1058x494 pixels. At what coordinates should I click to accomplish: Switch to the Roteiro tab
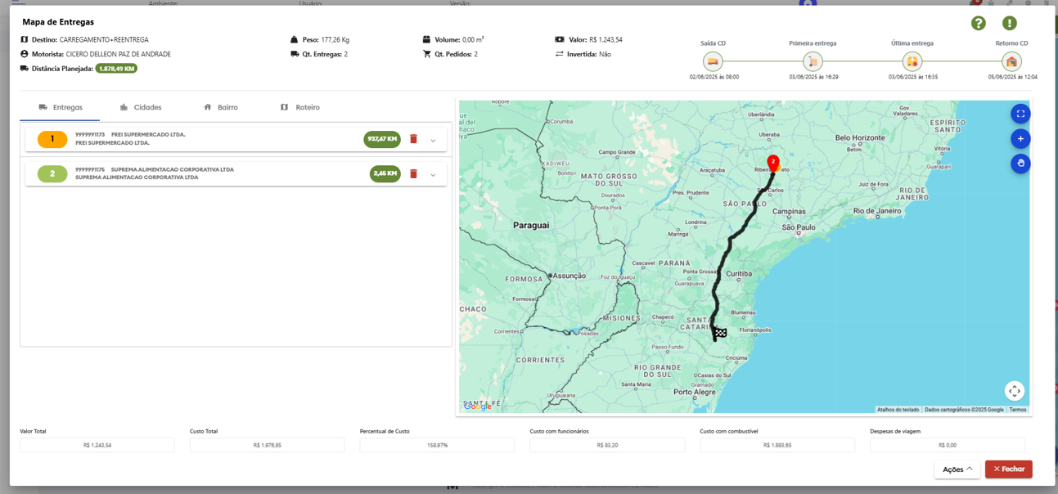click(x=300, y=107)
